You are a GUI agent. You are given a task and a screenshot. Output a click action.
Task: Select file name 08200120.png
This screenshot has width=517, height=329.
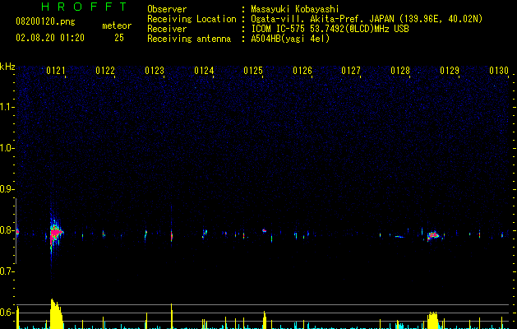tap(45, 22)
